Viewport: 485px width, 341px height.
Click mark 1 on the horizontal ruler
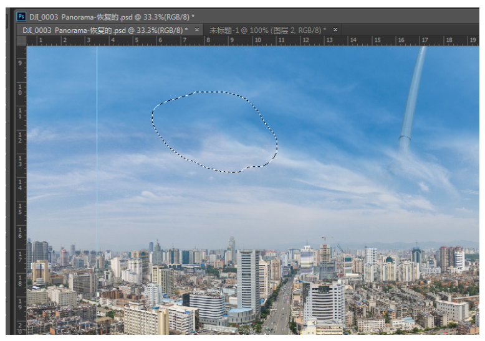[x=40, y=40]
